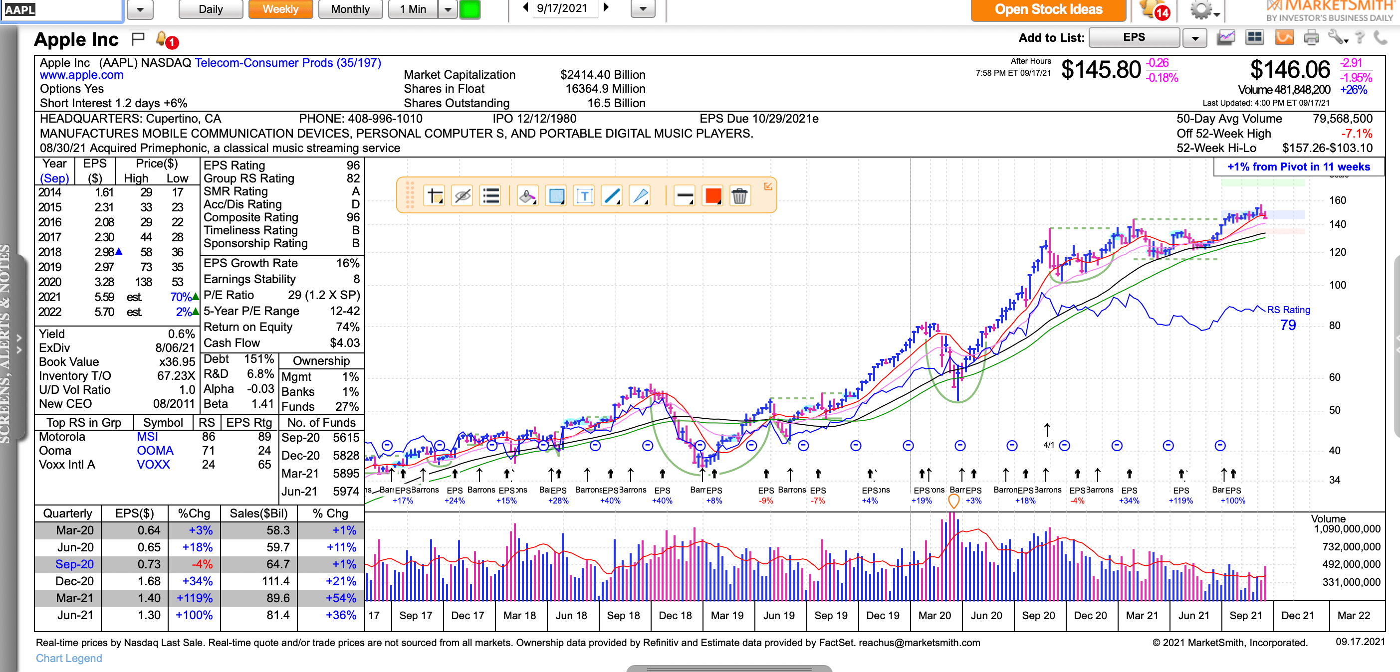
Task: Select the stamp marker tool
Action: (527, 195)
